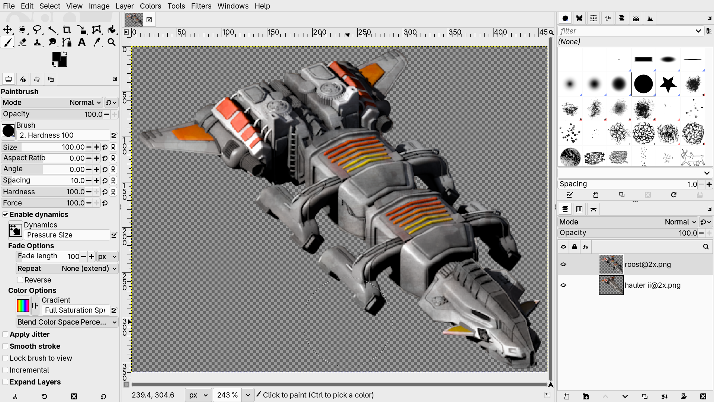Refresh brushes list
The width and height of the screenshot is (714, 402).
[x=673, y=195]
